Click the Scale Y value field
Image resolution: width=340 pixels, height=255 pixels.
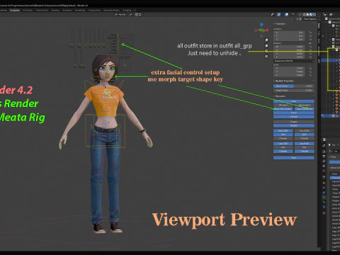tap(289, 72)
